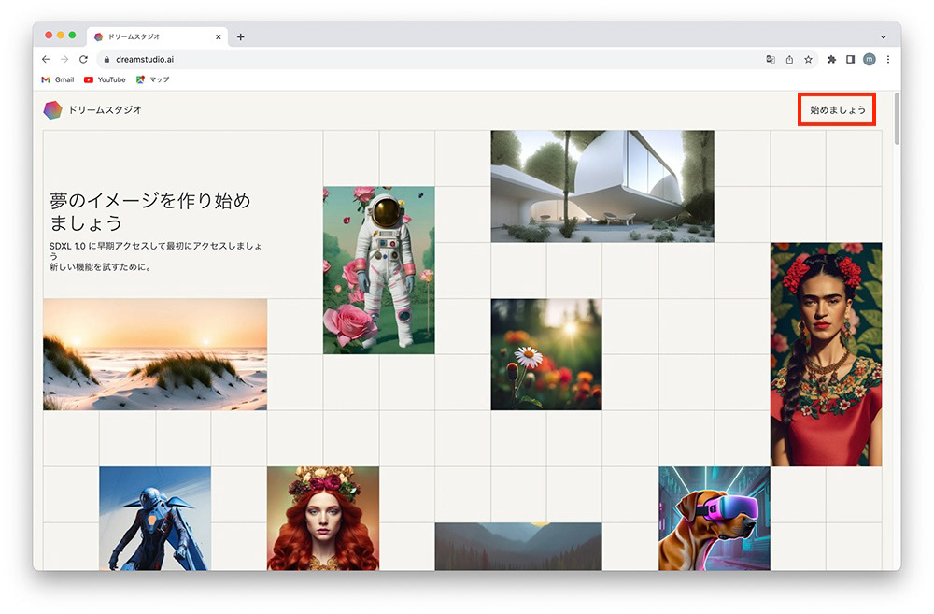Toggle the browser side panel icon
This screenshot has width=934, height=614.
click(850, 59)
